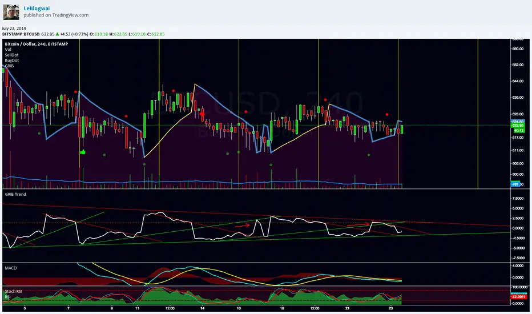
Task: Click date 21 on the time axis
Action: tap(347, 308)
